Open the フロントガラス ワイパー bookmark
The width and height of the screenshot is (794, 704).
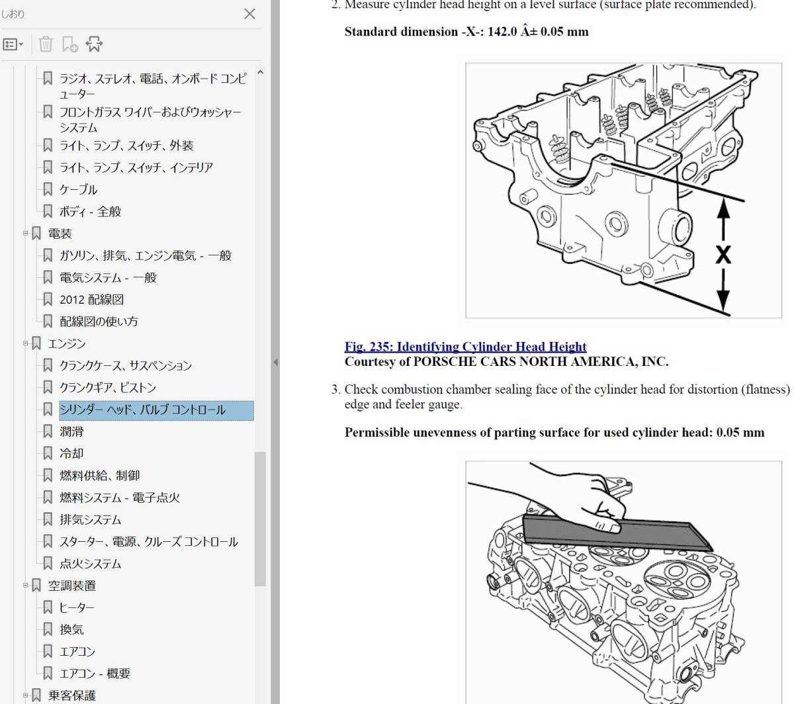pos(150,120)
